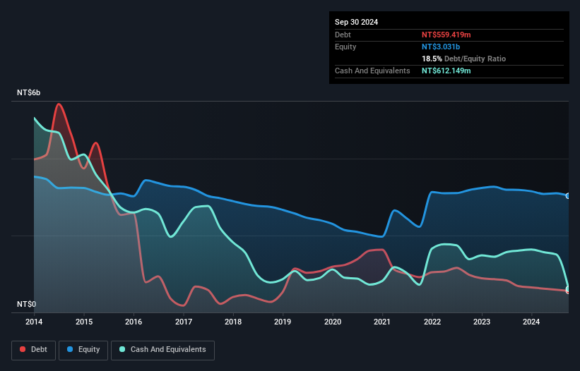The width and height of the screenshot is (580, 371).
Task: Click the 2014 x-axis label
Action: pos(34,322)
